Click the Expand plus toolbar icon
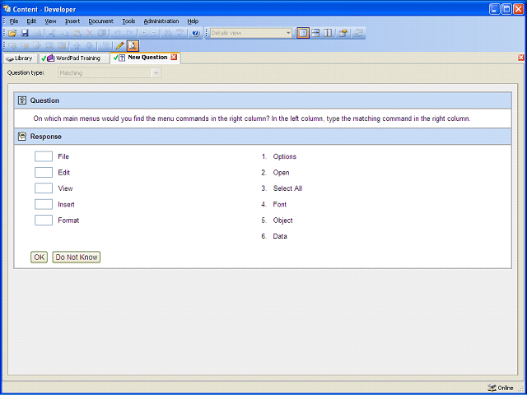This screenshot has height=395, width=527. coord(143,33)
